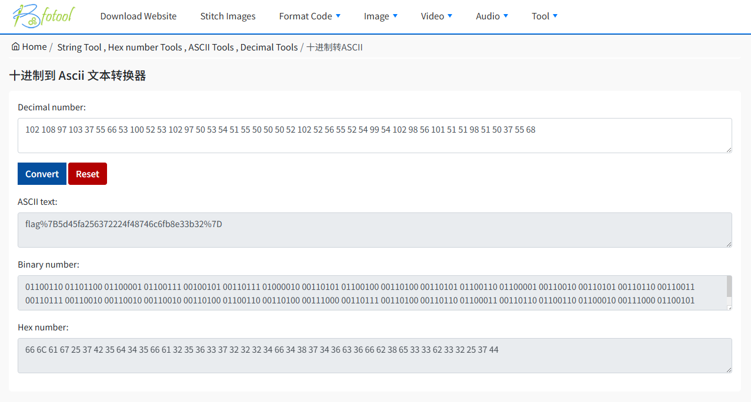
Task: Expand the Format Code dropdown menu
Action: (x=309, y=16)
